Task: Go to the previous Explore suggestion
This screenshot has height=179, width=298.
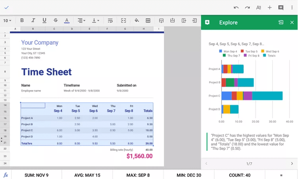Action: point(206,164)
